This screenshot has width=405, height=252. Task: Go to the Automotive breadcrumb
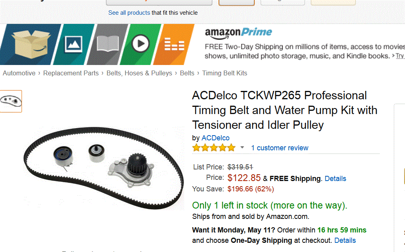19,73
